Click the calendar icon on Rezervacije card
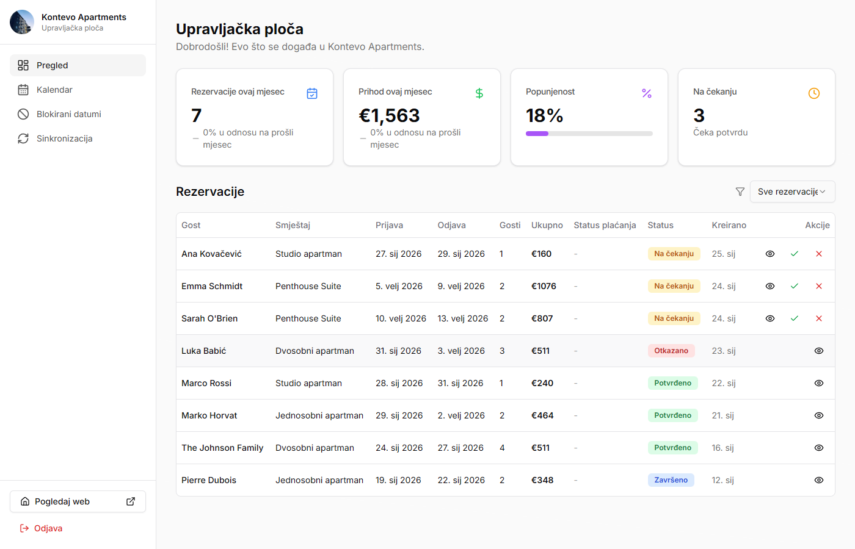The height and width of the screenshot is (549, 855). (x=312, y=93)
